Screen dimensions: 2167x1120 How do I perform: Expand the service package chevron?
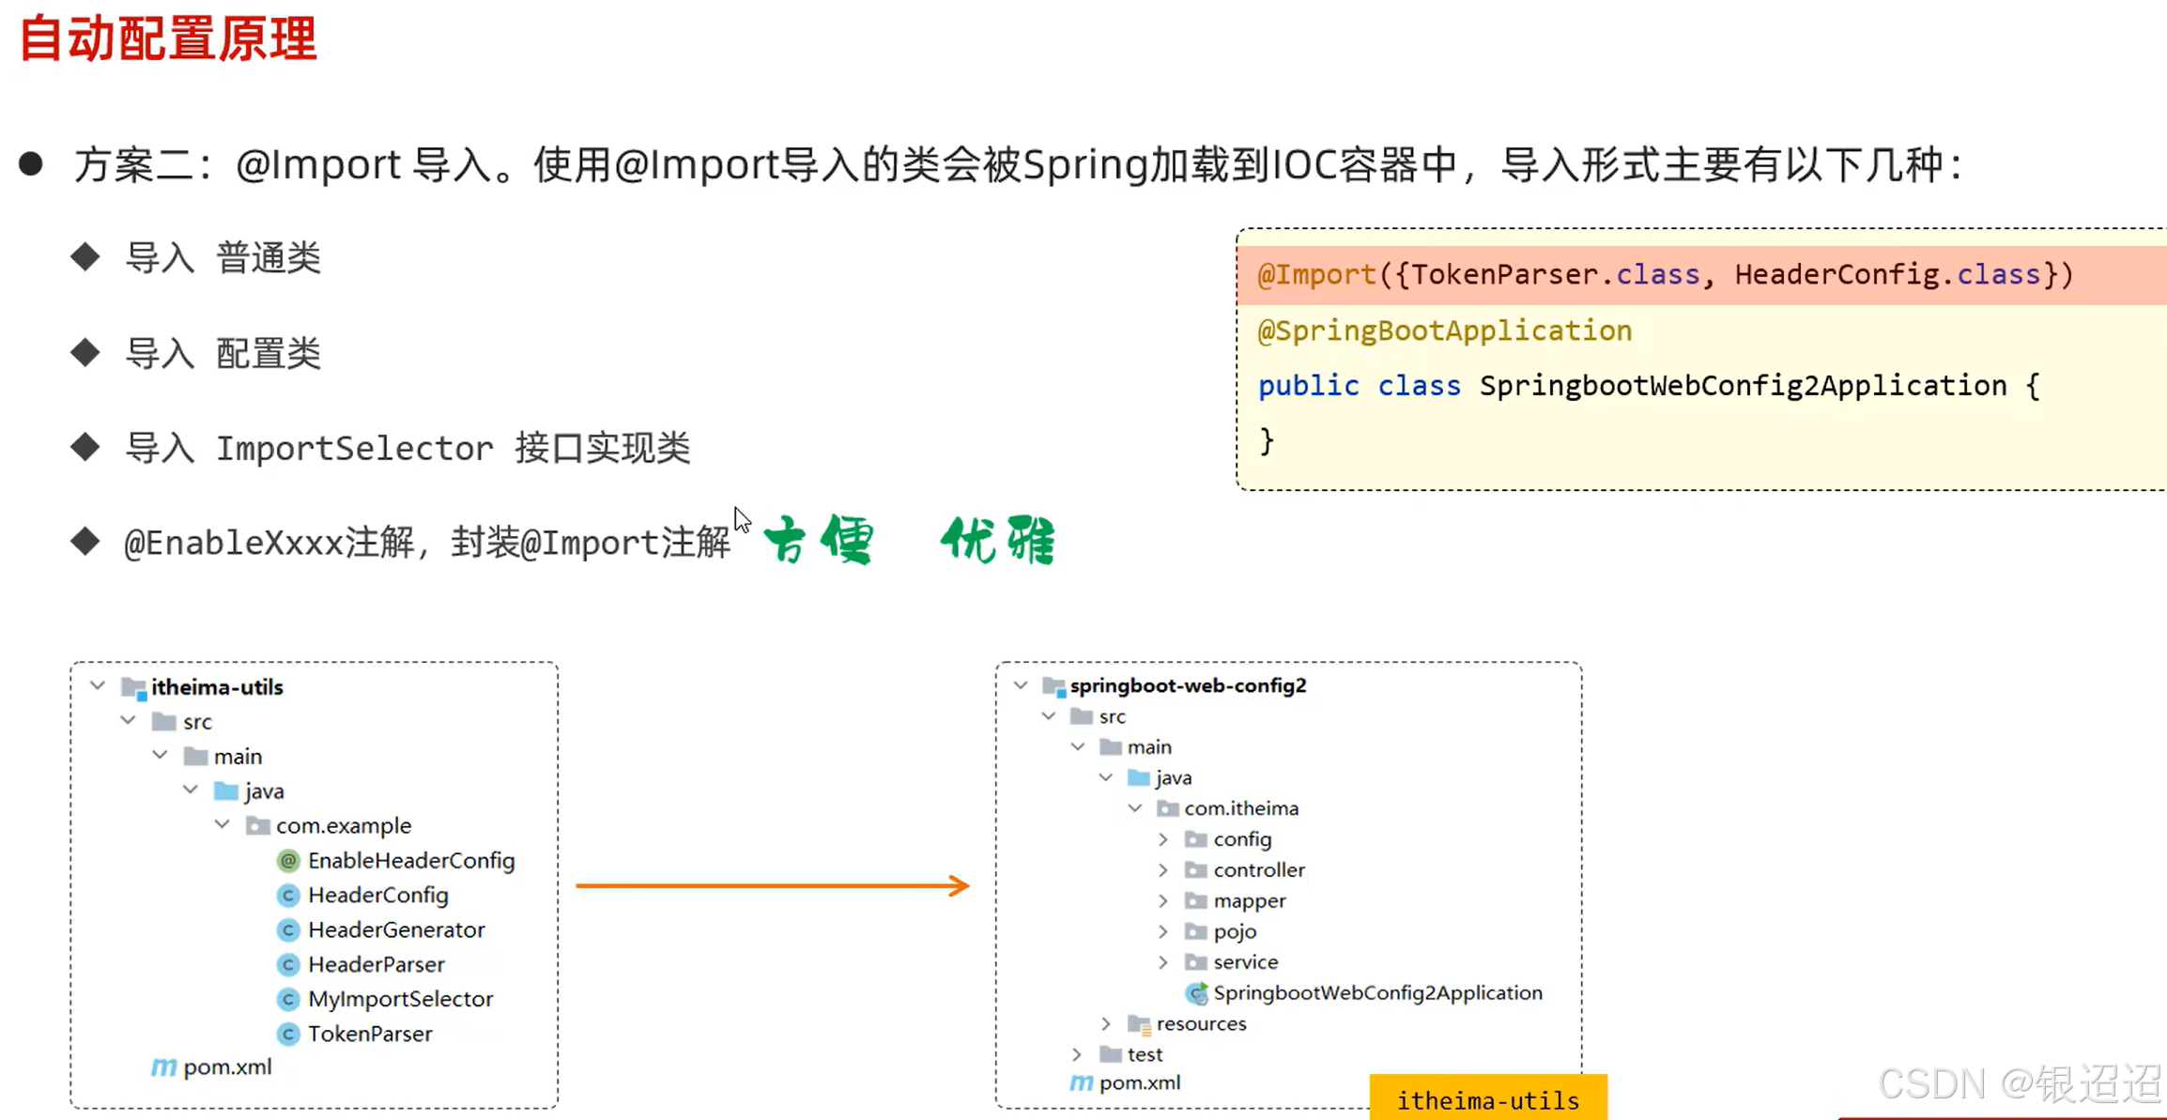1163,962
